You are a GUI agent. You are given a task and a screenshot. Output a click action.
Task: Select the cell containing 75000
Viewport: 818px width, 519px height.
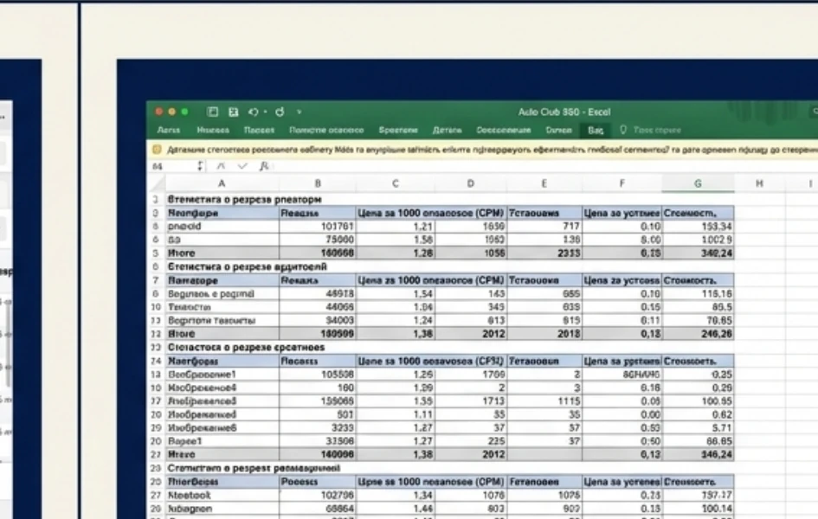click(317, 240)
